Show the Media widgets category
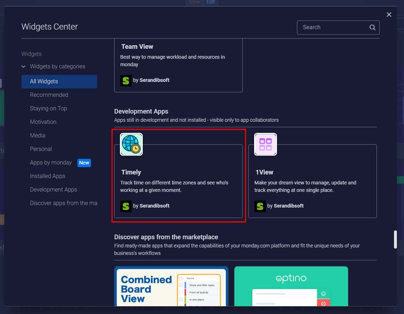404x314 pixels. (x=37, y=135)
